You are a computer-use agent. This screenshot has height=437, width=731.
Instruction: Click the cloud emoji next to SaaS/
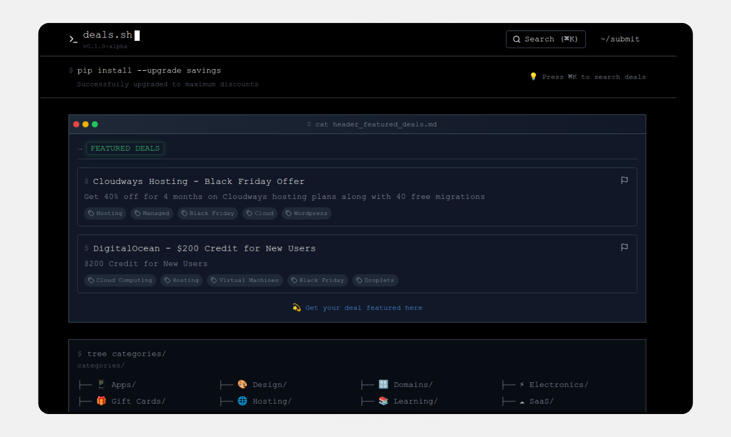pos(522,402)
